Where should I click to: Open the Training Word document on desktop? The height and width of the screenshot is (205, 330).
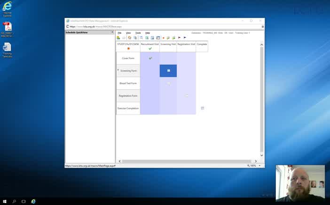pyautogui.click(x=7, y=49)
